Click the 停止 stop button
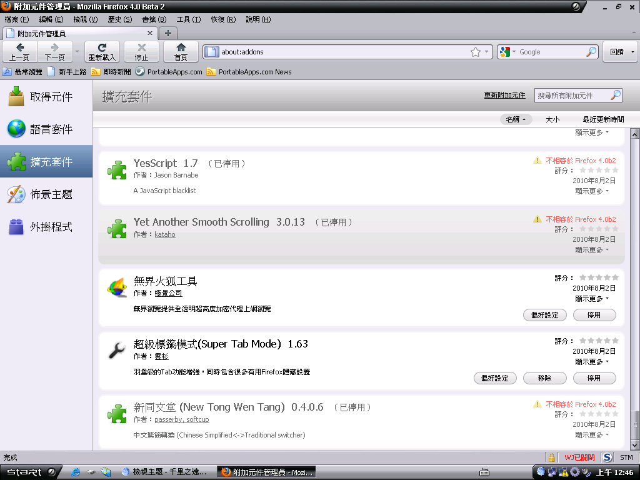 coord(141,51)
